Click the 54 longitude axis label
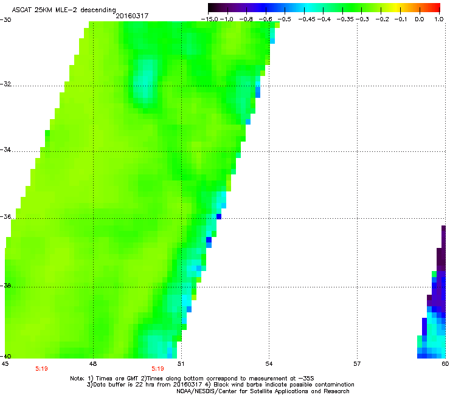Viewport: 450px width, 395px height. tap(269, 364)
